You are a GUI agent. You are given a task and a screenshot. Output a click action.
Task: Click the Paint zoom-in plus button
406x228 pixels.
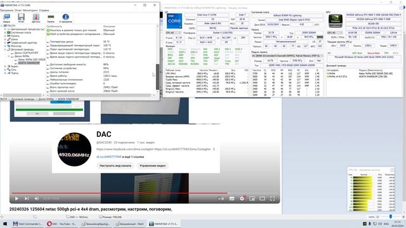(403, 217)
